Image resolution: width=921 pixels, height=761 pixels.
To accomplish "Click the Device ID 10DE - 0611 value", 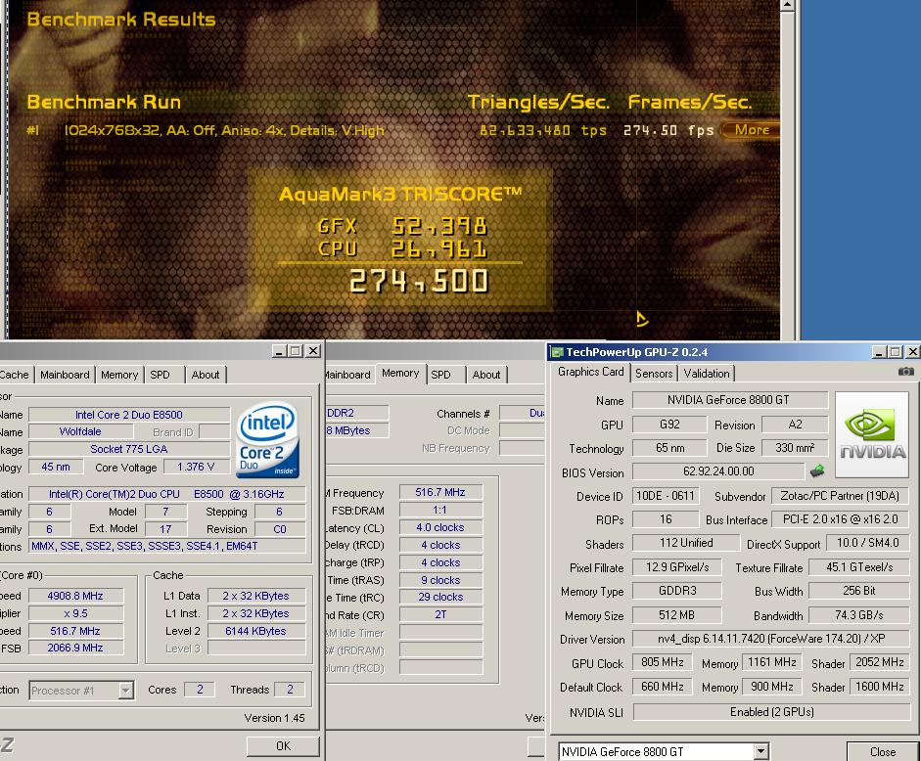I will point(666,496).
